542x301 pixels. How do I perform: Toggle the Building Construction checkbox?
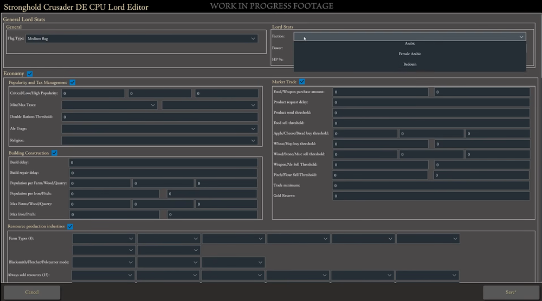(54, 153)
